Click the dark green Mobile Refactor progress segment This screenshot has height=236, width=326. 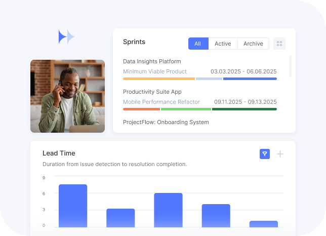coord(244,109)
